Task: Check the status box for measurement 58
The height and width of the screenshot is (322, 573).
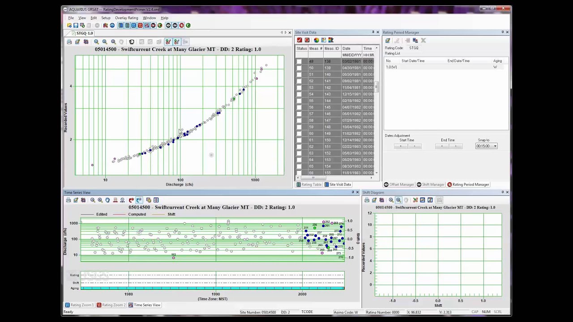Action: (x=299, y=120)
